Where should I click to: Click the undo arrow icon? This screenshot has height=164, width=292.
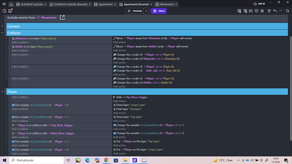pos(275,11)
